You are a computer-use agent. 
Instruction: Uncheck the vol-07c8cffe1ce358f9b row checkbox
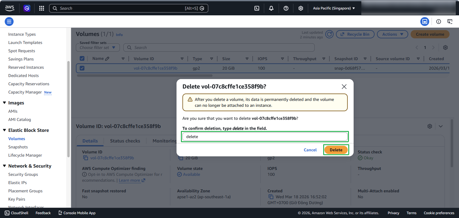click(82, 68)
